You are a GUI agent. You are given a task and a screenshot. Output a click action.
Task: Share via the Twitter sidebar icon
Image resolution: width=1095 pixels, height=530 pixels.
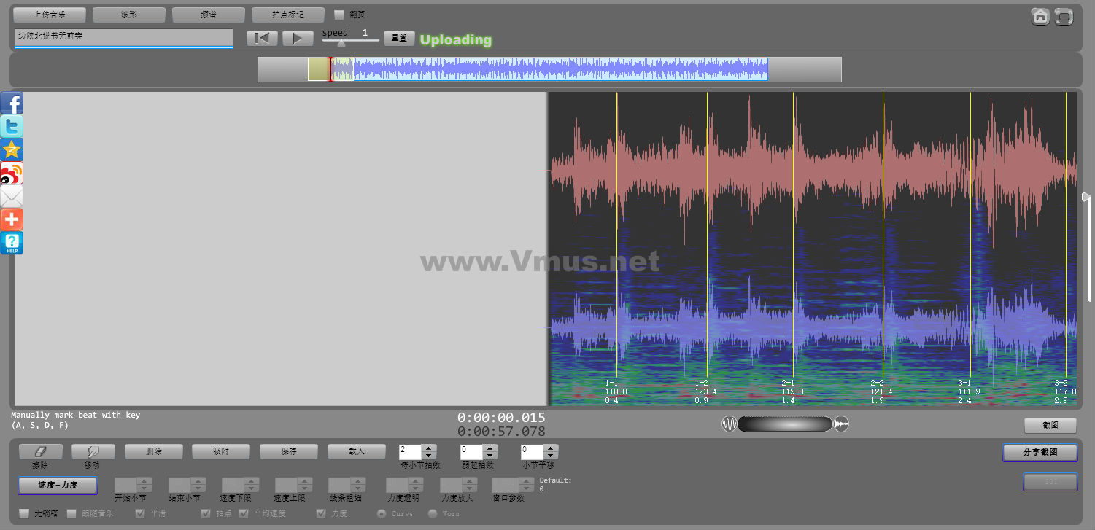pos(12,127)
